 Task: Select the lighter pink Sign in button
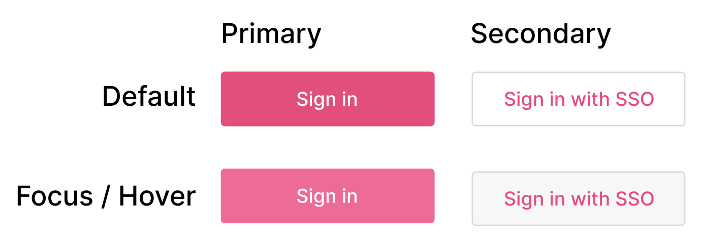[x=327, y=196]
